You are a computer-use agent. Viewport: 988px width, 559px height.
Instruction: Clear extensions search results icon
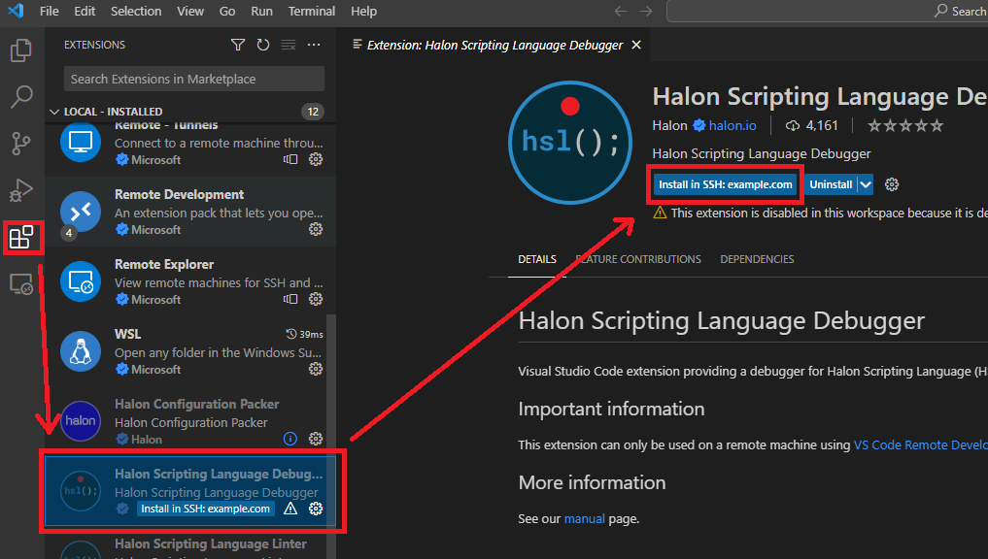[x=289, y=45]
